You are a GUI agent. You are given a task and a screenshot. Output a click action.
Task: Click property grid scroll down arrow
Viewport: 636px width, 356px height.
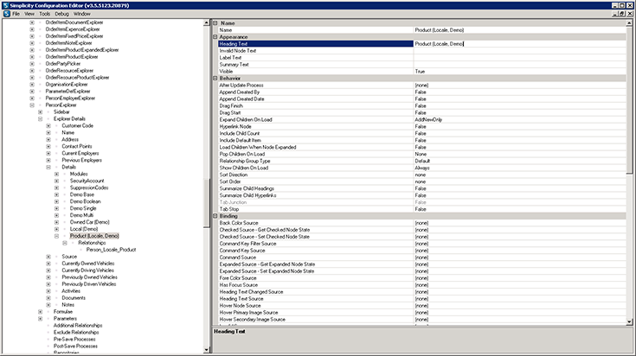[x=629, y=322]
